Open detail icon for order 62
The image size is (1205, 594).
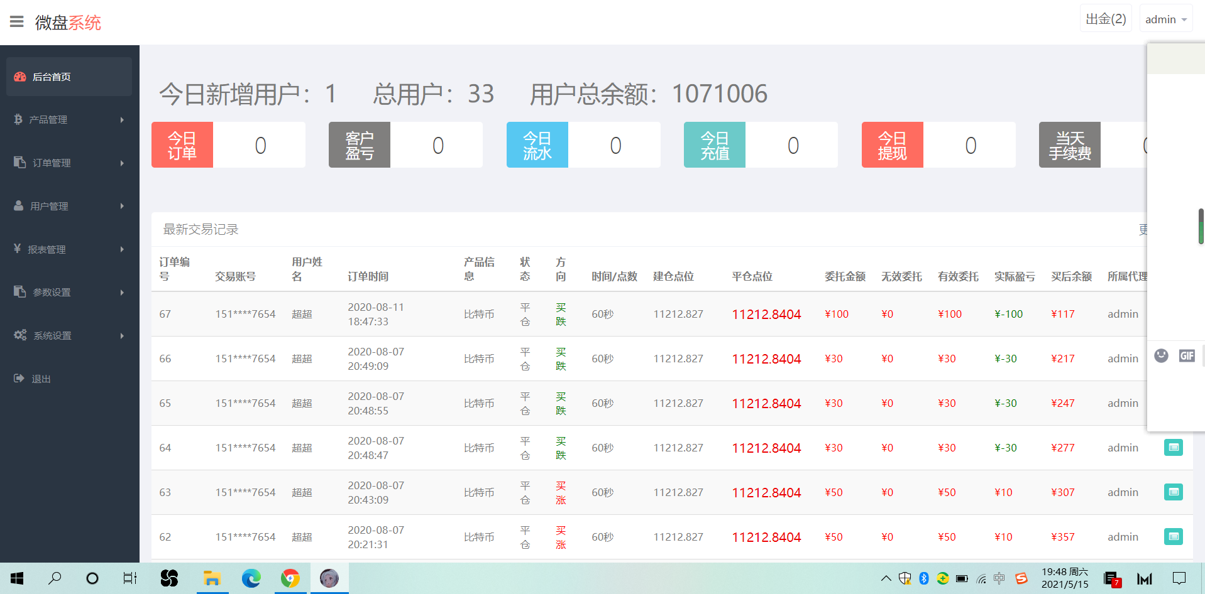pyautogui.click(x=1173, y=536)
